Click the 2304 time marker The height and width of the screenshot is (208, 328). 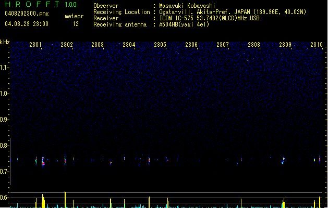[129, 45]
